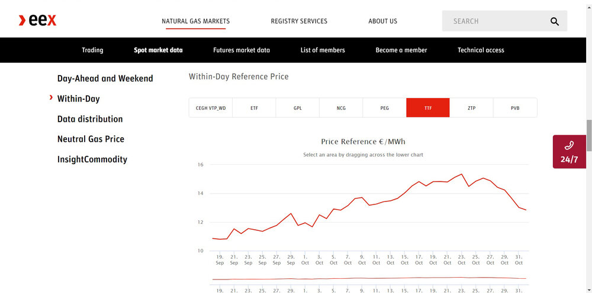Switch to the NCG tab
The height and width of the screenshot is (293, 592).
point(341,108)
